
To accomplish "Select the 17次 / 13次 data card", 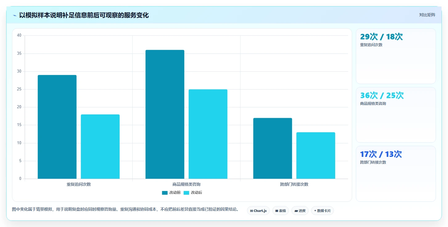I will (x=396, y=173).
